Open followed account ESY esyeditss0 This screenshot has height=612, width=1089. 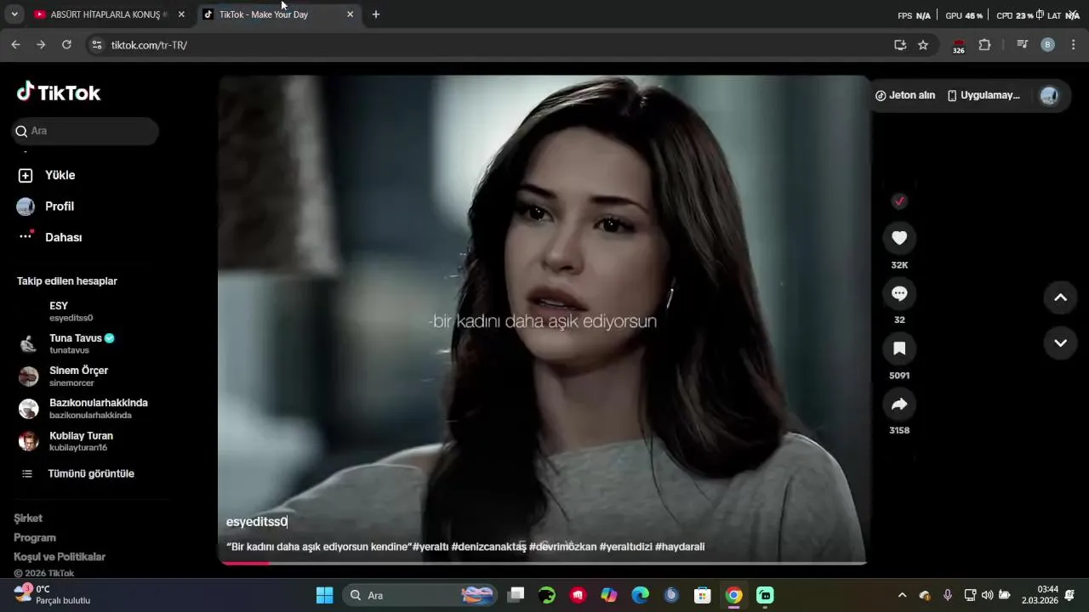click(x=71, y=311)
